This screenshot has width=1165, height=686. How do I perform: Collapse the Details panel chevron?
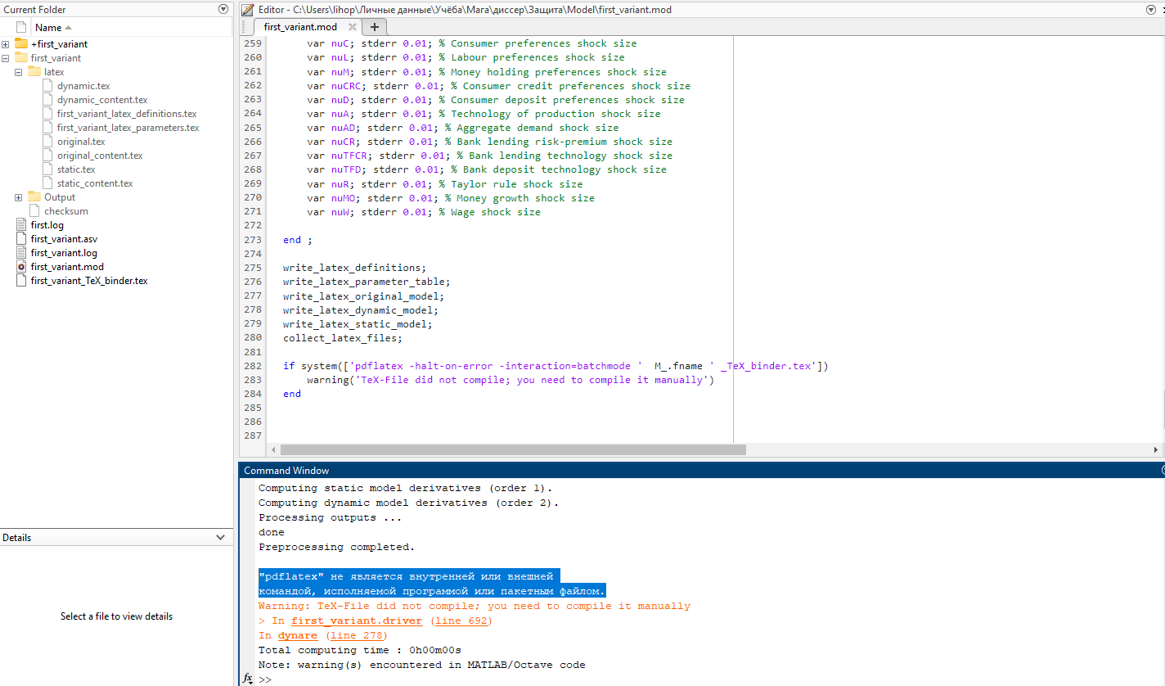(x=220, y=538)
